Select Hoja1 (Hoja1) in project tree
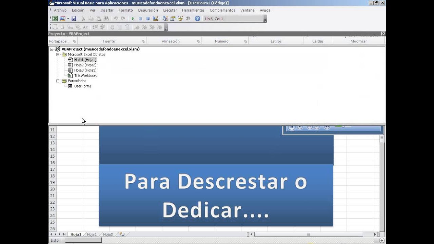The width and height of the screenshot is (434, 244). [x=85, y=60]
